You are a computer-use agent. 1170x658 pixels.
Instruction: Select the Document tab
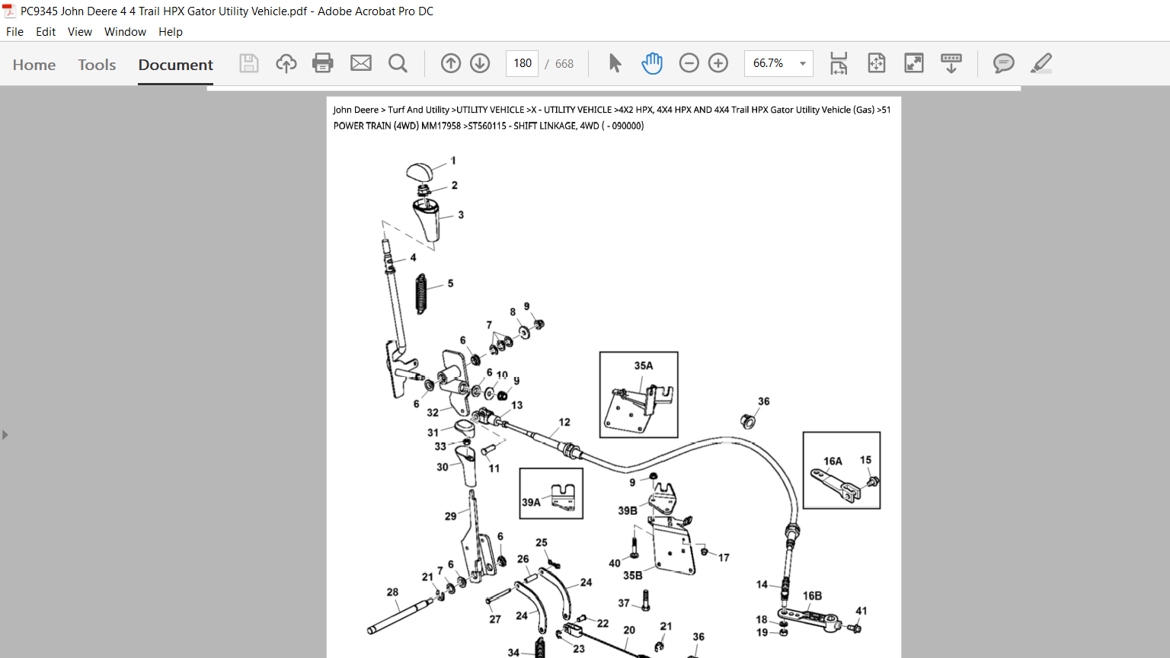coord(176,65)
